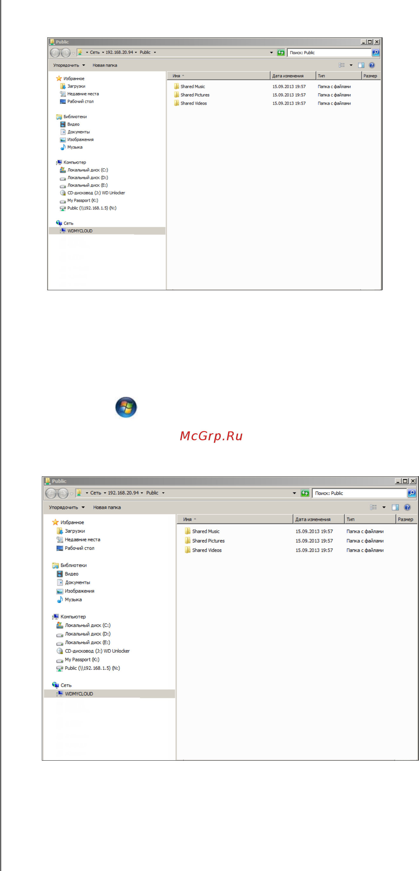The image size is (419, 871).
Task: Select Музыка library in upper window
Action: (x=71, y=147)
